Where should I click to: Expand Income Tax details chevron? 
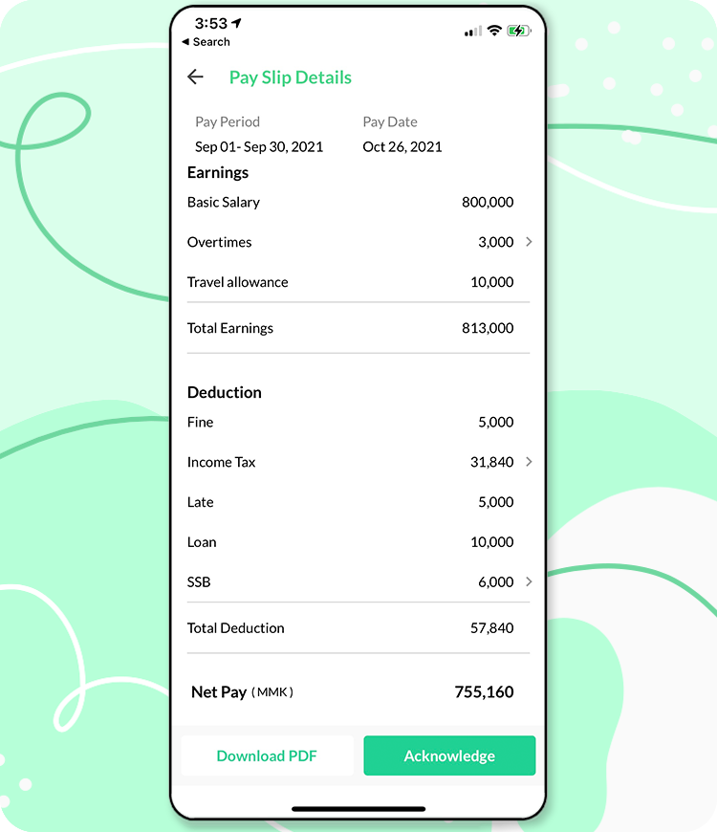point(529,462)
